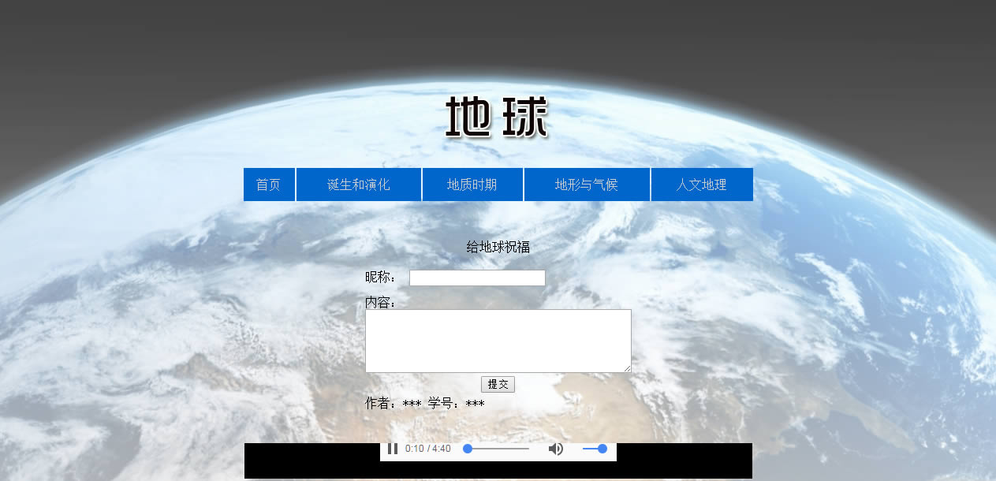Select the 地质时期 menu item
996x481 pixels.
[472, 185]
